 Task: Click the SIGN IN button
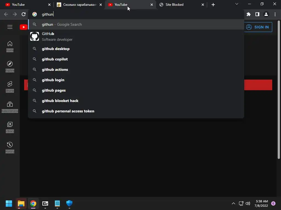click(258, 27)
